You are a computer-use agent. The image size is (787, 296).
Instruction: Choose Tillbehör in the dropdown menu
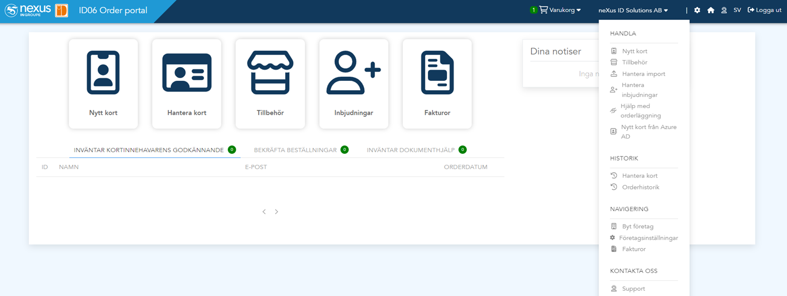635,62
